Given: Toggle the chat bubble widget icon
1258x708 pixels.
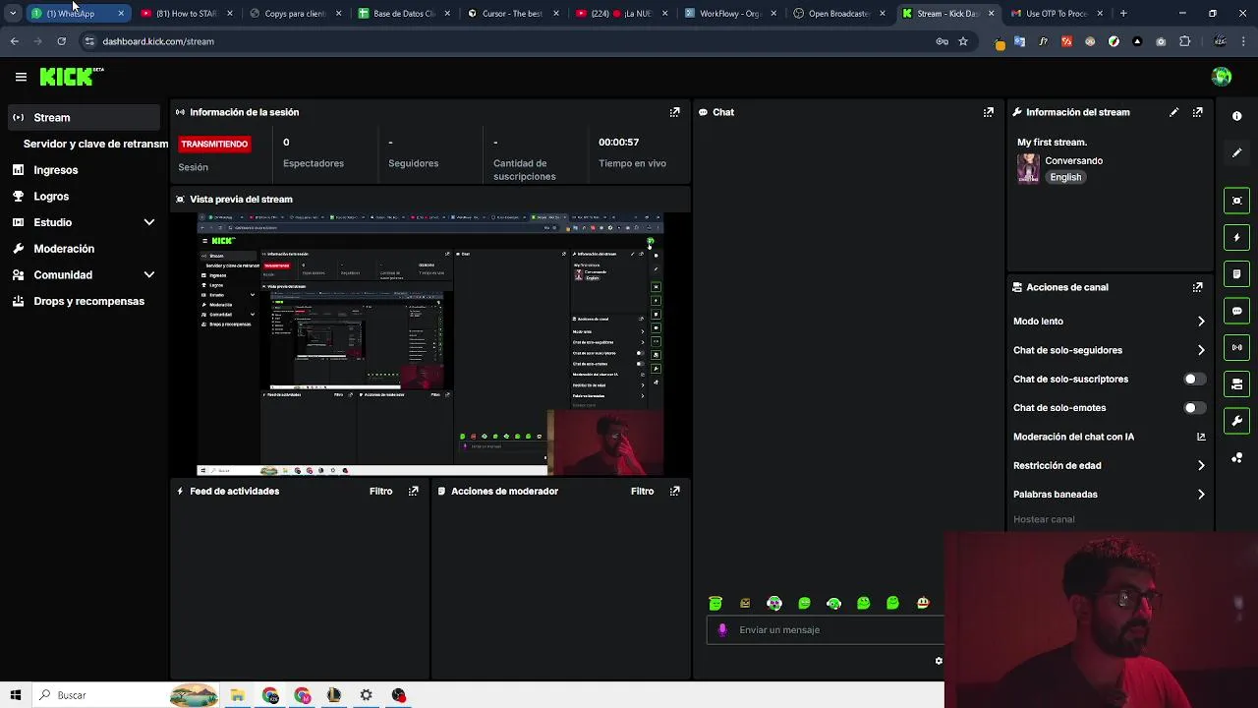Looking at the screenshot, I should (1237, 311).
